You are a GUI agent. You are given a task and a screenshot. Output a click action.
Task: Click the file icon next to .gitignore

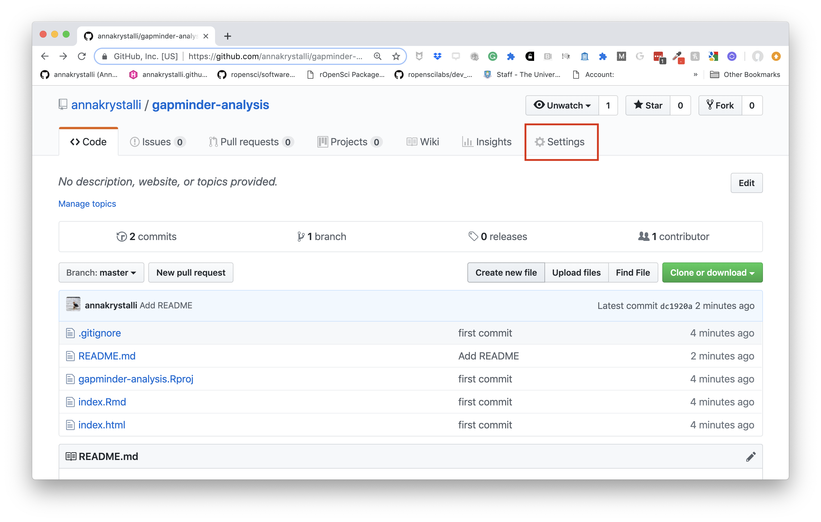[70, 333]
